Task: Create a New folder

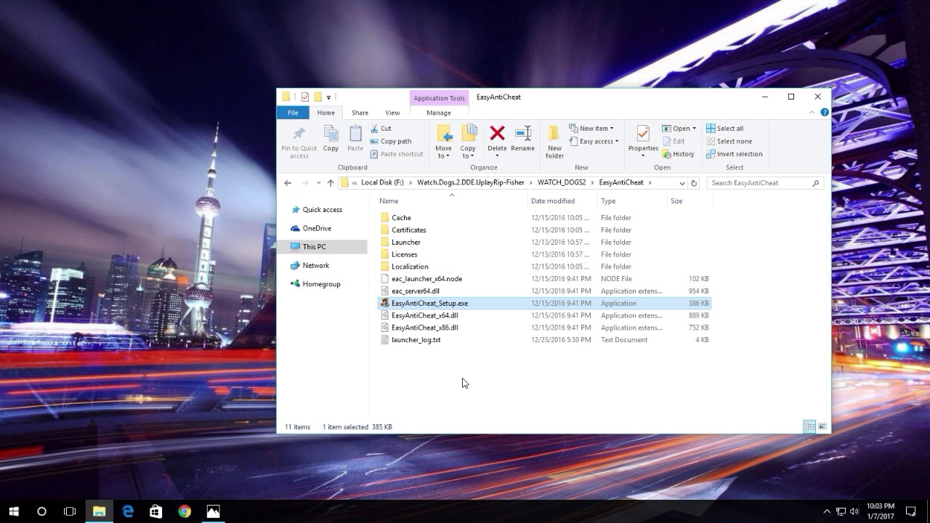Action: click(554, 142)
